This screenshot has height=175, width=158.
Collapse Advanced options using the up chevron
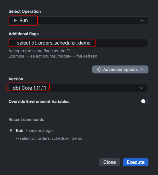pos(142,69)
